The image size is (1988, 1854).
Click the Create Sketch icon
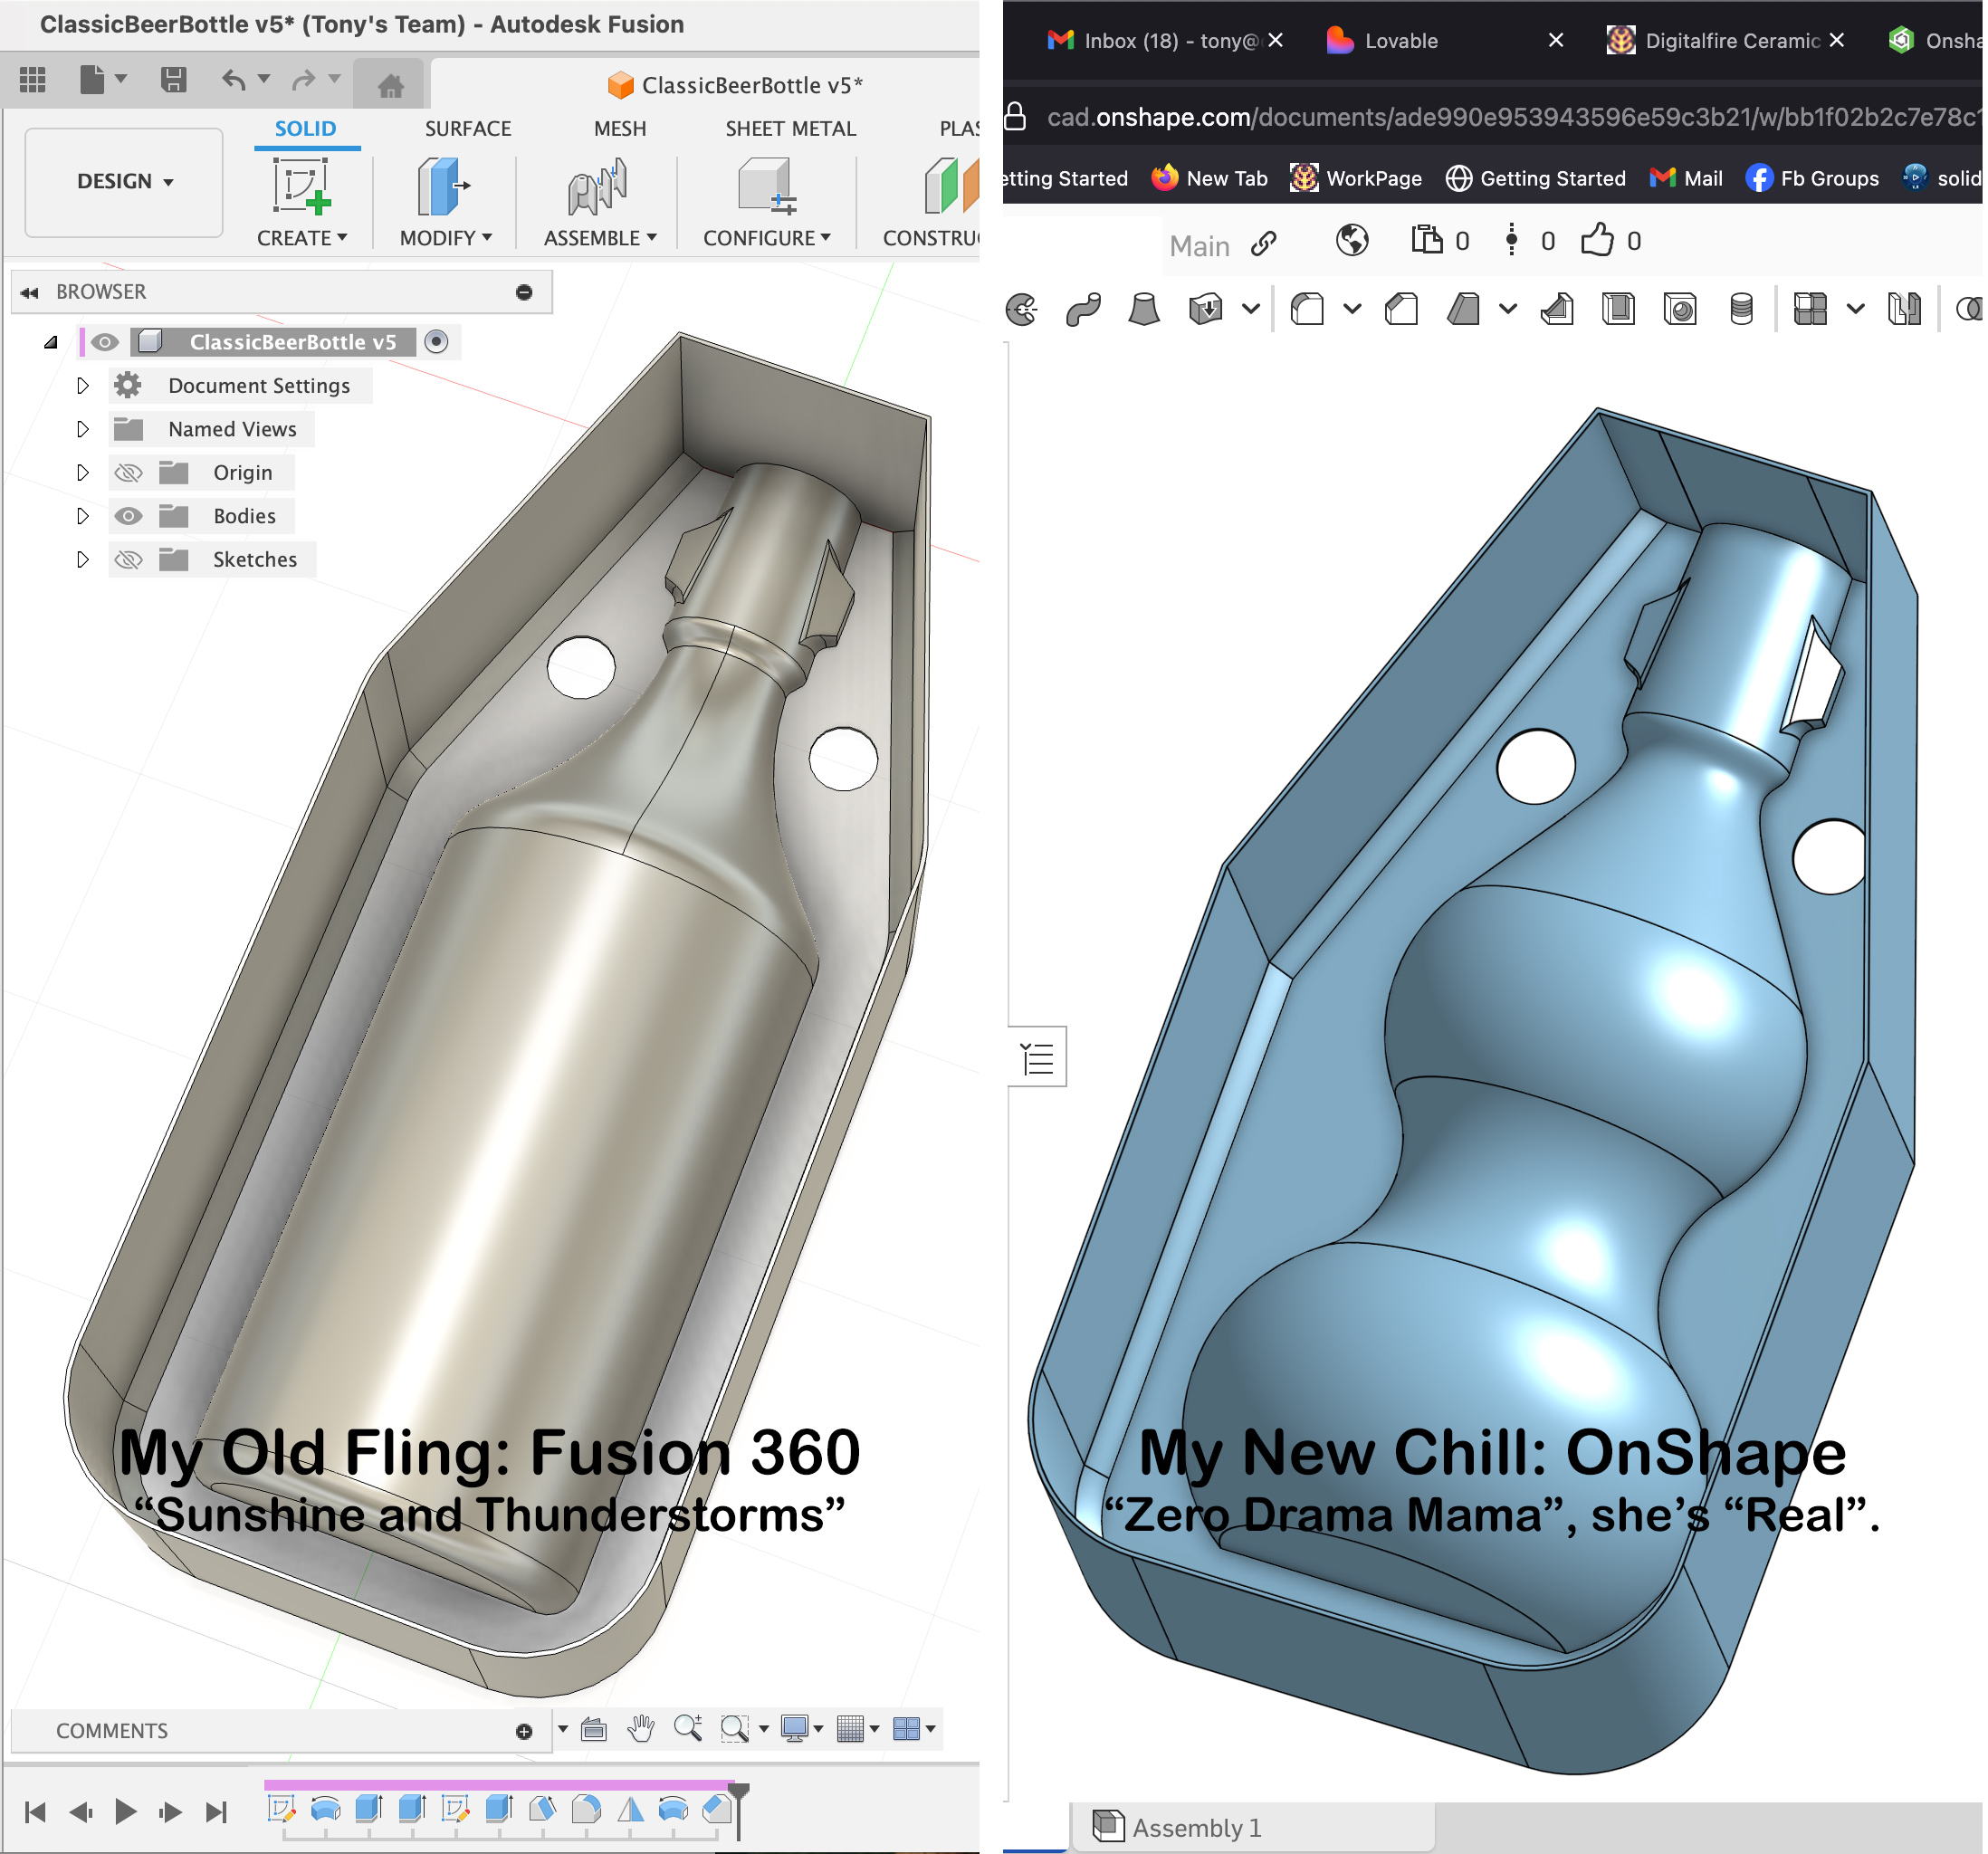pyautogui.click(x=301, y=186)
